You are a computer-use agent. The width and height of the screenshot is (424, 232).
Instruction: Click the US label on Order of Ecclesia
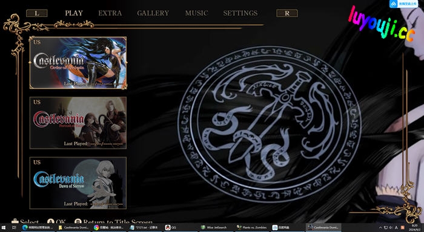(x=37, y=42)
